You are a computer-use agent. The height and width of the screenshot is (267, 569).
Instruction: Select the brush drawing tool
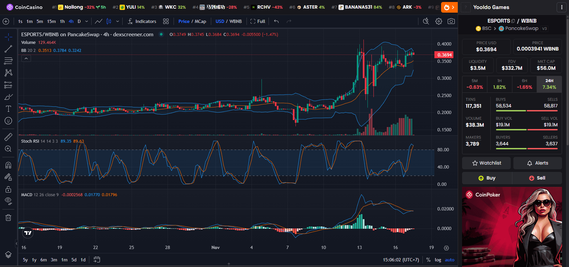[8, 97]
